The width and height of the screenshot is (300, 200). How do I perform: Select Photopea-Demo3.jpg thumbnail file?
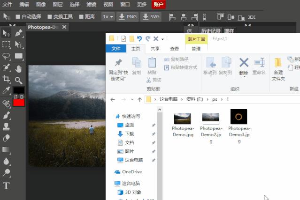pos(238,117)
